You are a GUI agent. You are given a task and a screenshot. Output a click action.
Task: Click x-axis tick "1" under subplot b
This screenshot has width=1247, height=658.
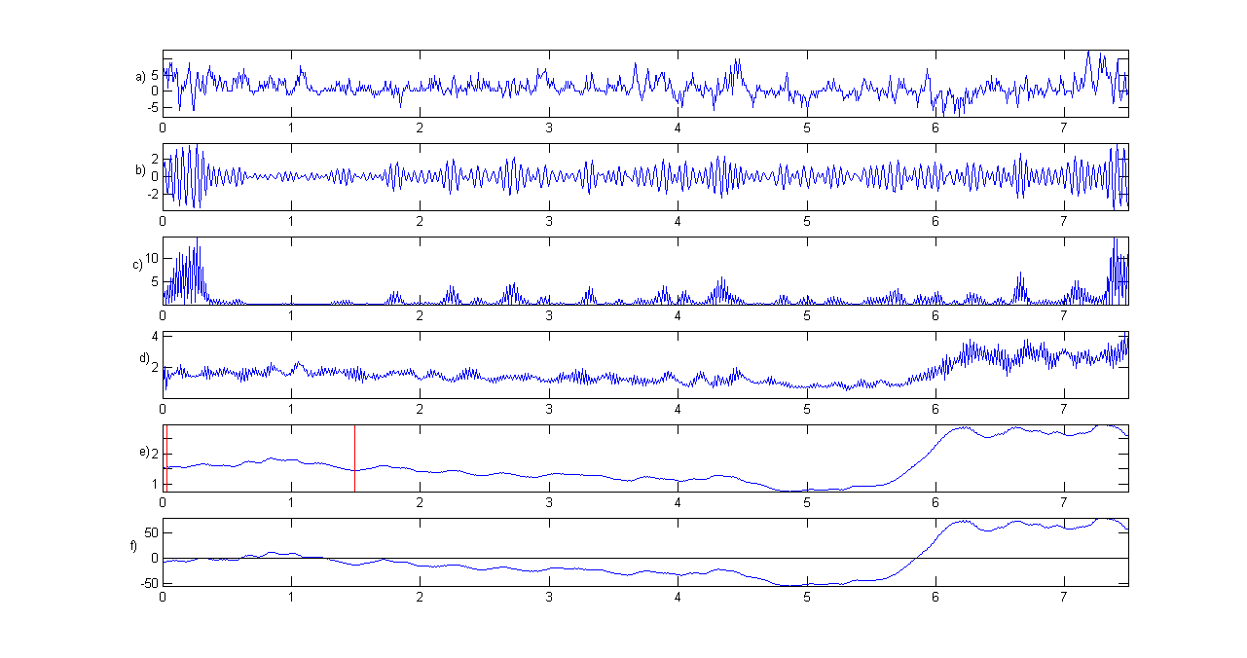291,221
